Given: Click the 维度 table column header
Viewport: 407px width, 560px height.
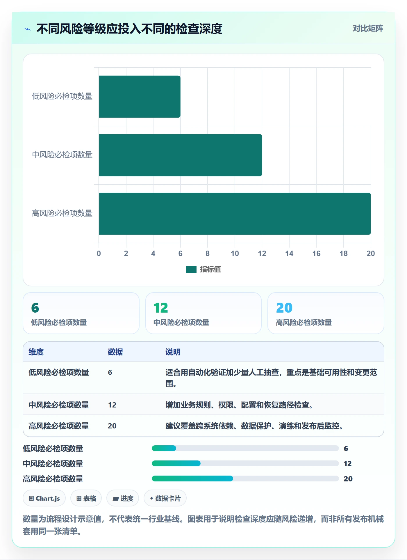Looking at the screenshot, I should tap(36, 352).
